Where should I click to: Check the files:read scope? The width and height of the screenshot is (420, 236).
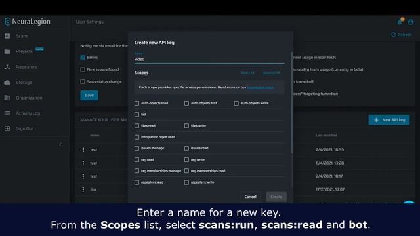[x=136, y=125]
